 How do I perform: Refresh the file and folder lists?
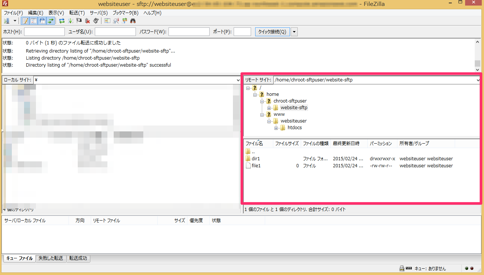click(61, 21)
